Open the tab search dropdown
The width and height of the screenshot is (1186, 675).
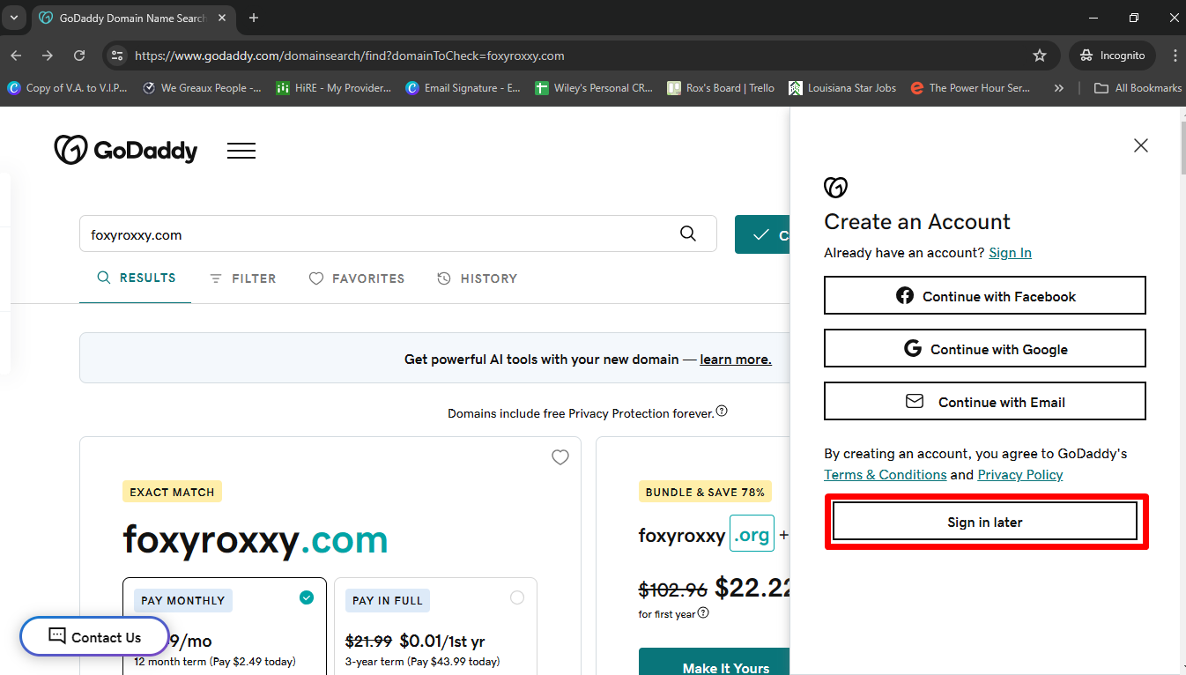(x=14, y=18)
